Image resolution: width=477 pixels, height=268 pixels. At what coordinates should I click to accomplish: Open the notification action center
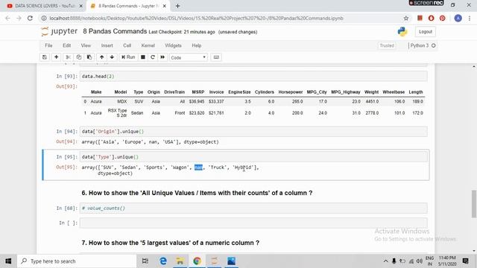465,261
